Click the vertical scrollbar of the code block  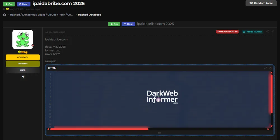pos(271,94)
